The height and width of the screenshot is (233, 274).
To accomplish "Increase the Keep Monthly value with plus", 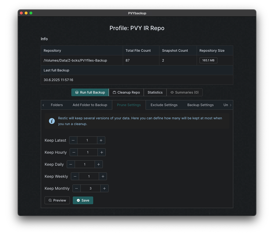I will pos(105,189).
